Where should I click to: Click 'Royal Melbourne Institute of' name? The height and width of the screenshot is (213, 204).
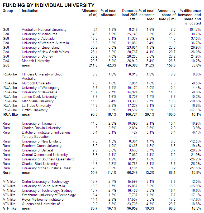(43, 200)
